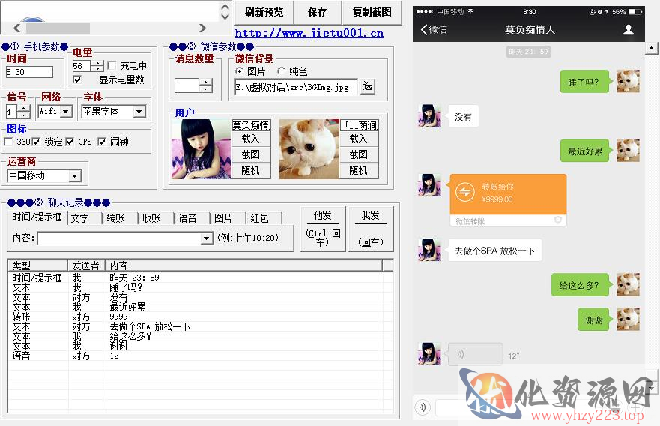
Task: Click girl avatar beside 没有 message
Action: pos(429,116)
